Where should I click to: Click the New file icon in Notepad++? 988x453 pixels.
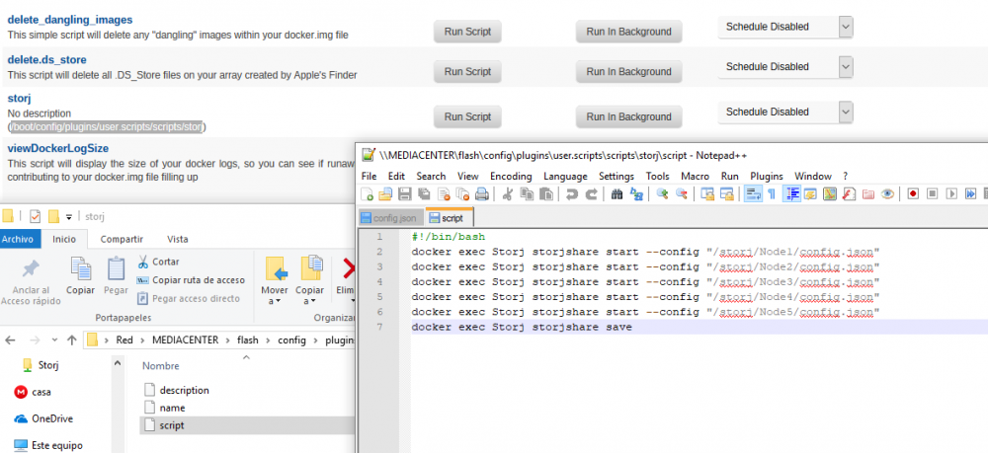(x=367, y=193)
